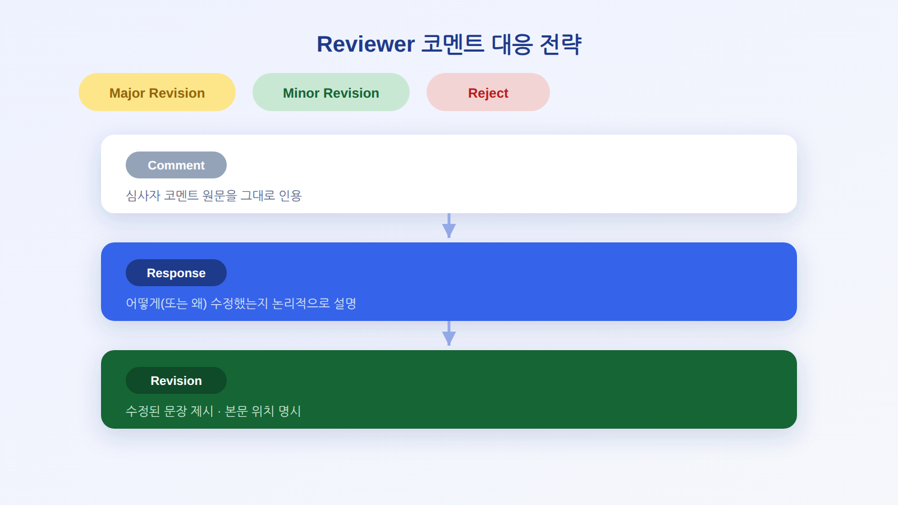Click the phrase 어떻게(또는 왜) 수정했는지 in the blue card

pyautogui.click(x=197, y=303)
